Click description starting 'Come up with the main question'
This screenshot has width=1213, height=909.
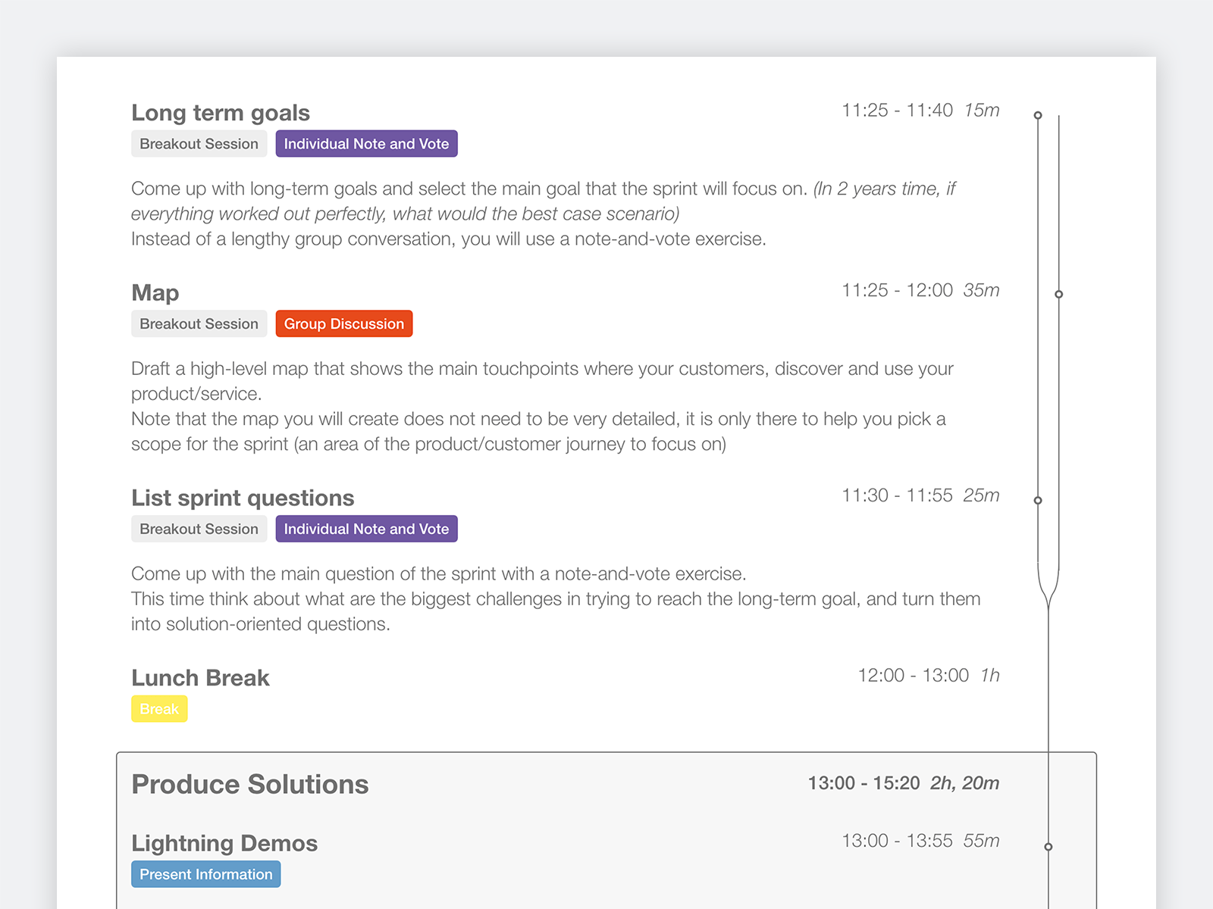point(556,598)
